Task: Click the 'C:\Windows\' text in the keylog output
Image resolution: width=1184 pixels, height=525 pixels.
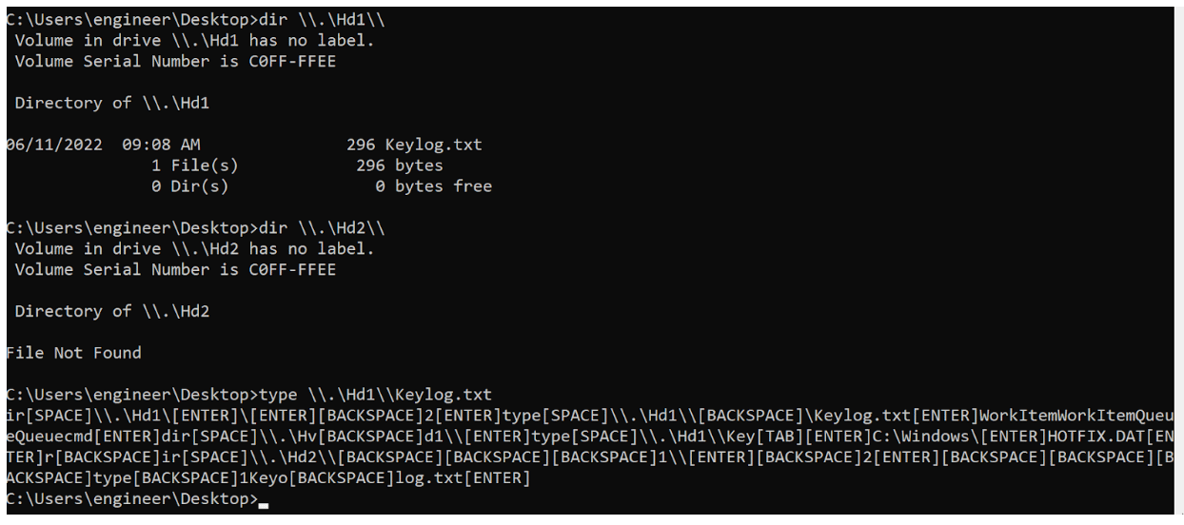Action: [927, 437]
